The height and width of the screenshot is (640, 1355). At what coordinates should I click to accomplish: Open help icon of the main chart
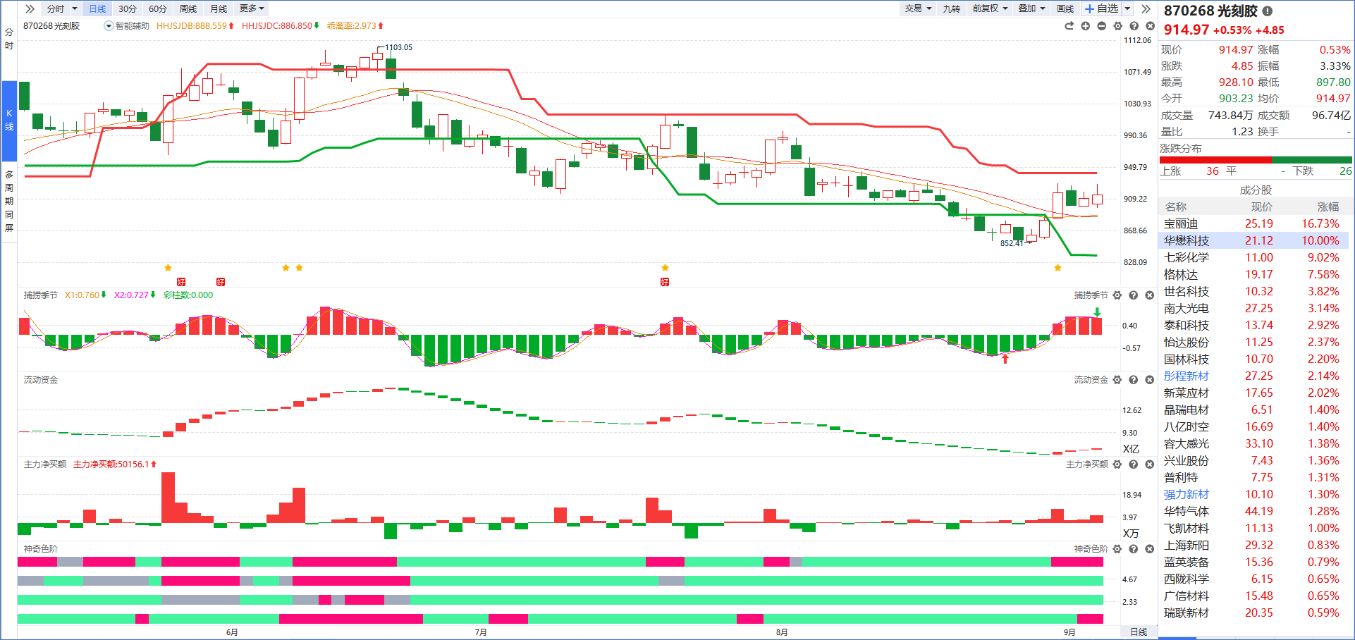pyautogui.click(x=1134, y=26)
